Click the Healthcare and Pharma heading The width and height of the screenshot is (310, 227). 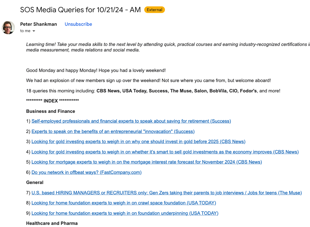click(52, 223)
